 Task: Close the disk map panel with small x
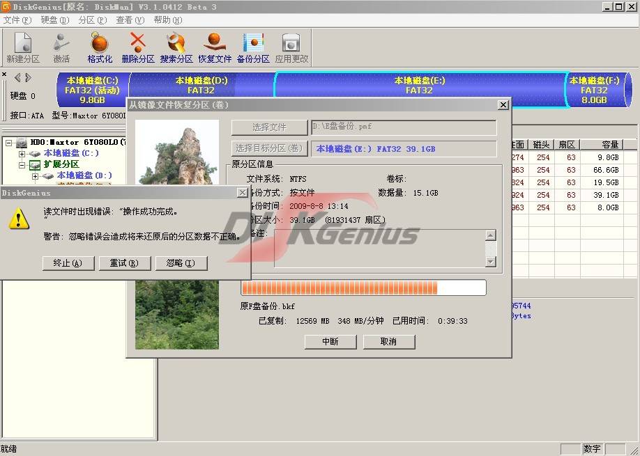tap(4, 74)
